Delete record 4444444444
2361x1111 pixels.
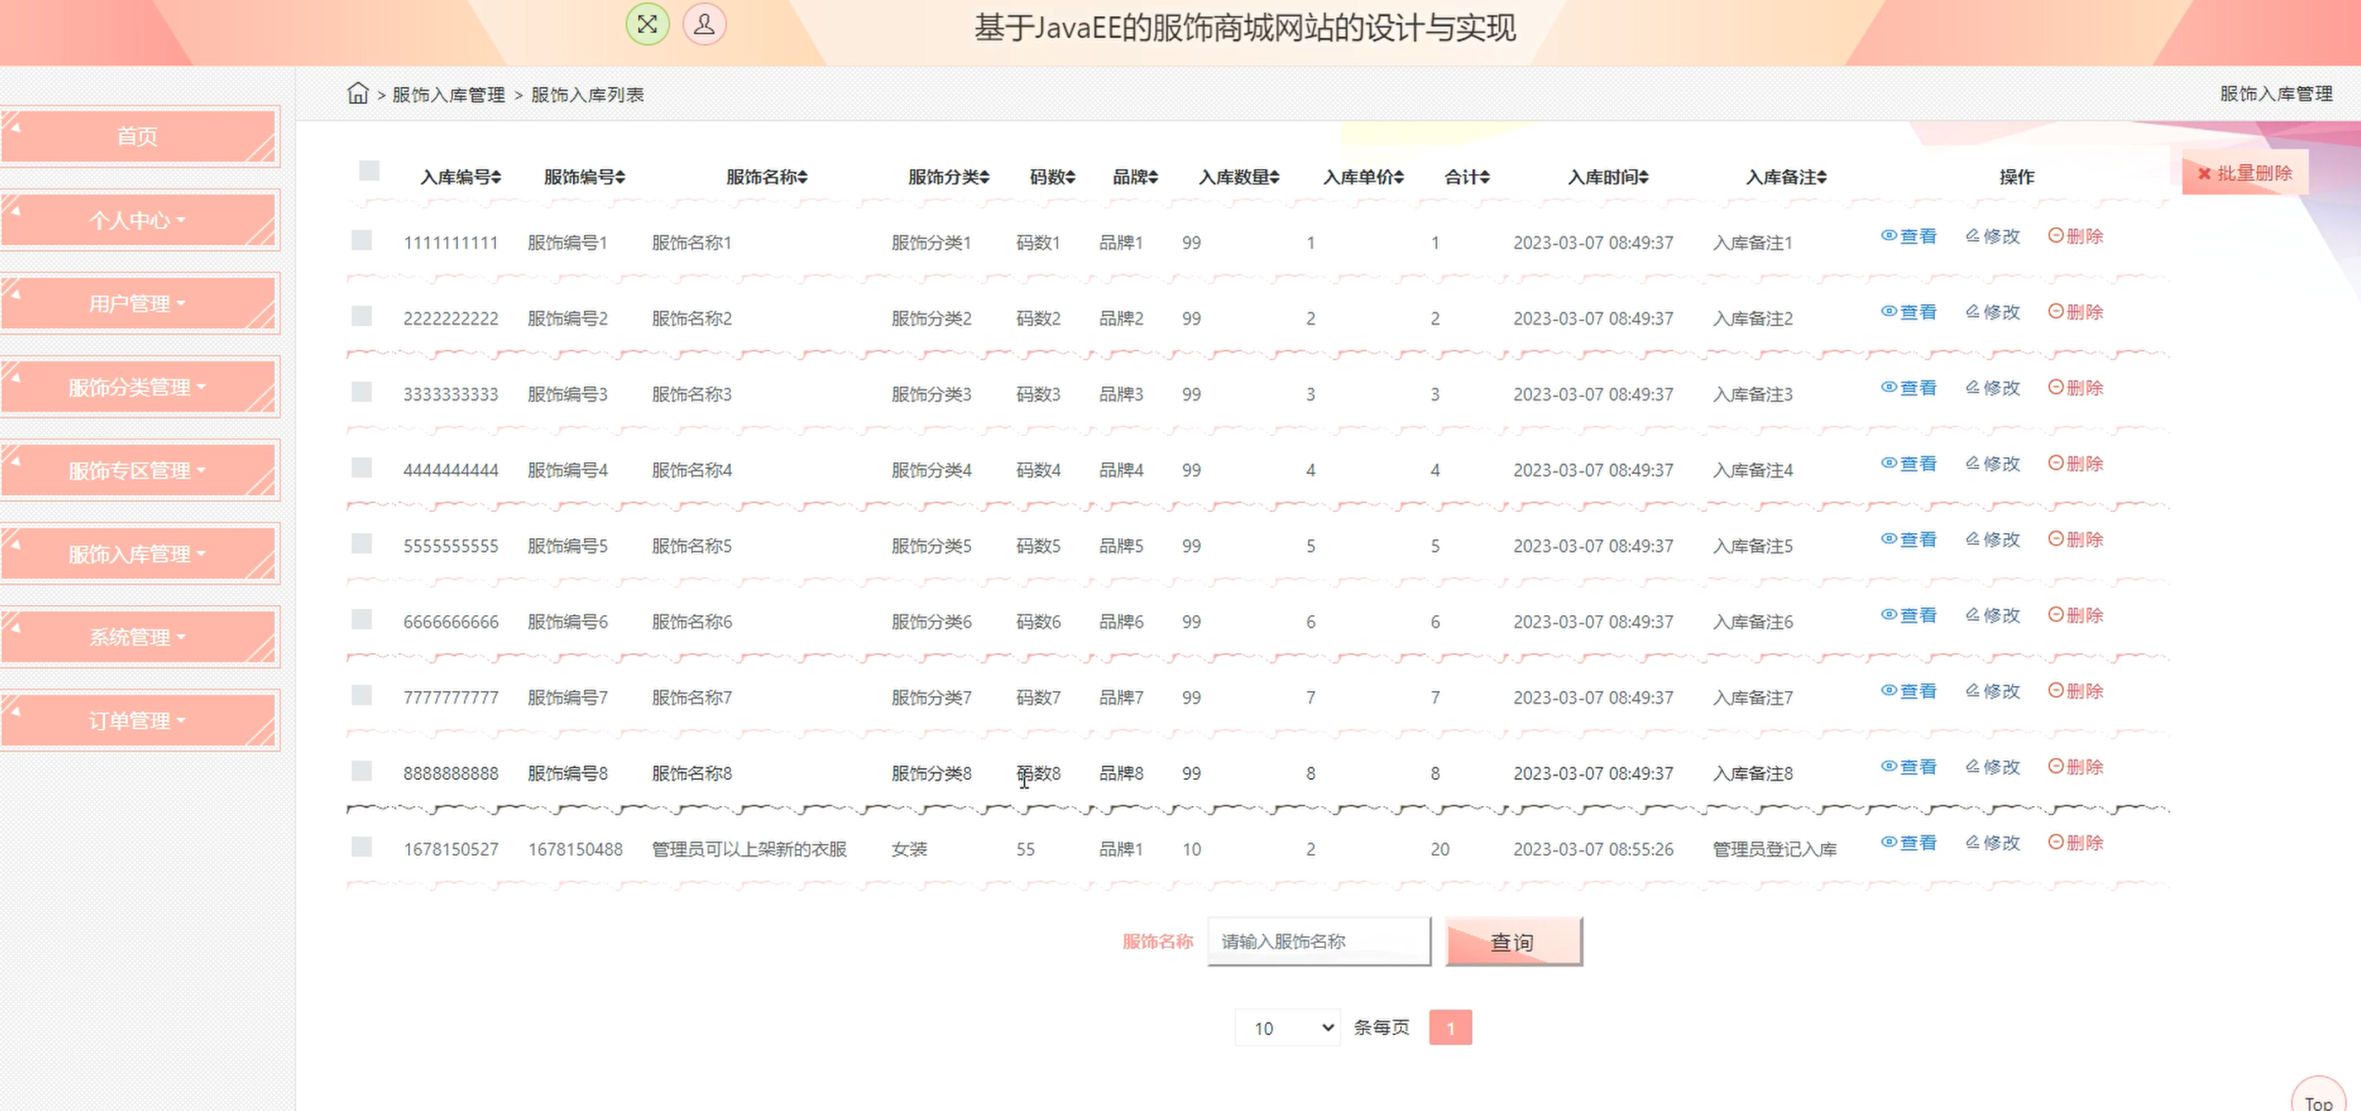pyautogui.click(x=2076, y=464)
